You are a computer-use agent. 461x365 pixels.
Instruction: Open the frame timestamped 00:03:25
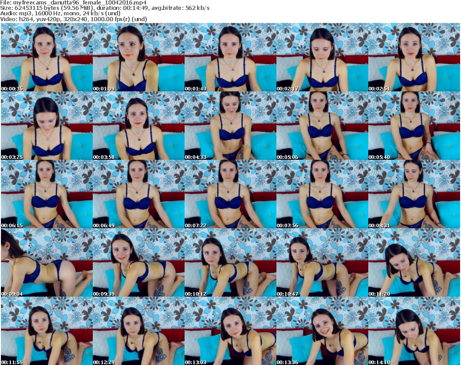coord(46,126)
